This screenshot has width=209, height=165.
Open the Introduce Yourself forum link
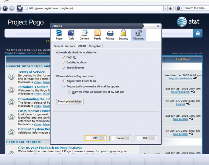[33, 87]
